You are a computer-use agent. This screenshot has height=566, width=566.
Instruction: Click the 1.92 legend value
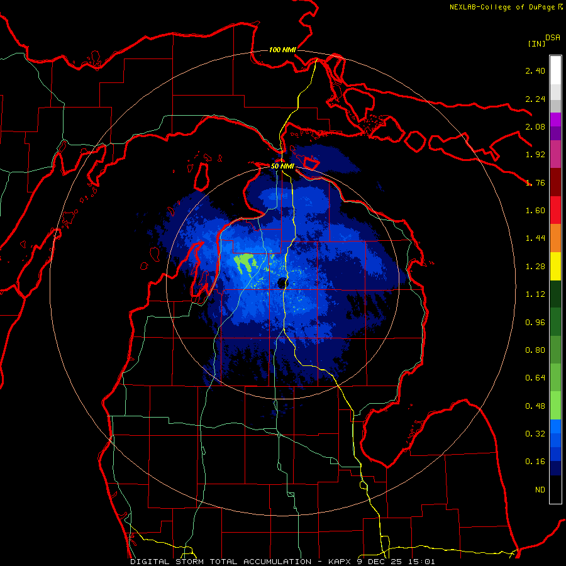pyautogui.click(x=535, y=155)
